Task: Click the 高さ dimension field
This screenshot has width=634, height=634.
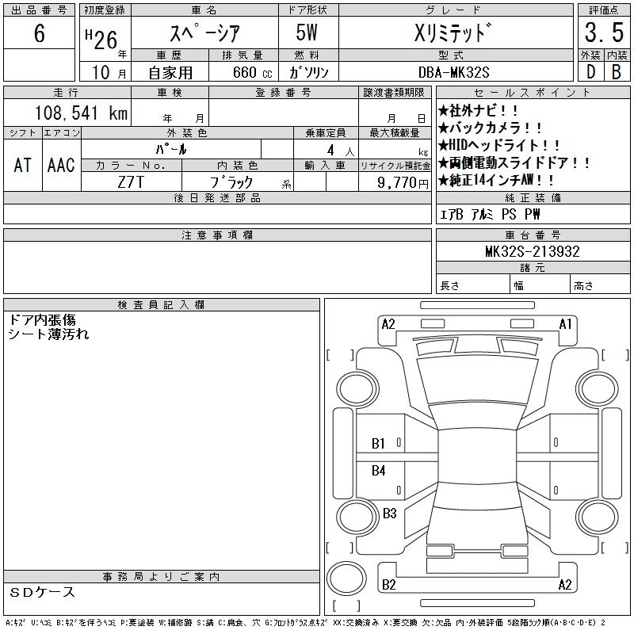Action: coord(600,285)
